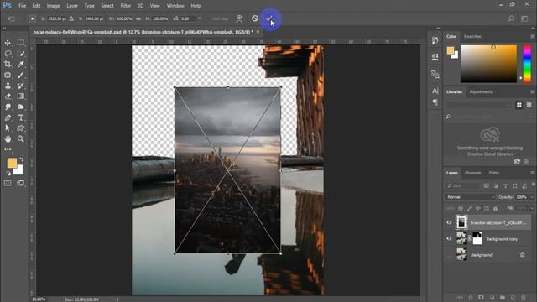Click the Add layer style fx icon
The image size is (537, 302).
point(471,298)
